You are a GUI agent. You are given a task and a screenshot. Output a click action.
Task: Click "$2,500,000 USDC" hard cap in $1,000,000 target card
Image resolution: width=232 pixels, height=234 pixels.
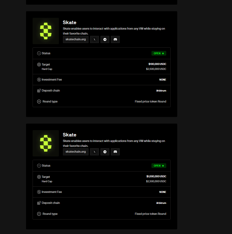156,181
